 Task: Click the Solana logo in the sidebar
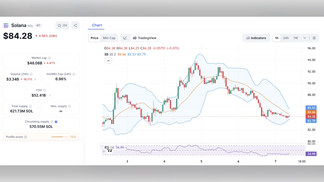(6, 25)
